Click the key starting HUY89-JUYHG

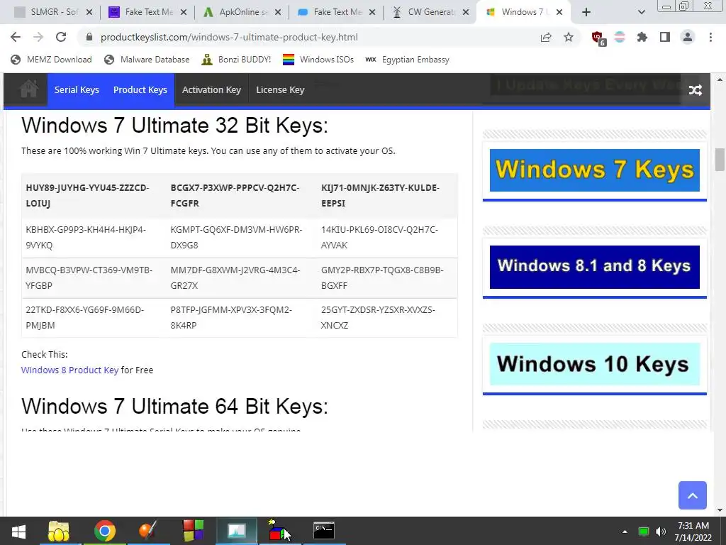[87, 196]
